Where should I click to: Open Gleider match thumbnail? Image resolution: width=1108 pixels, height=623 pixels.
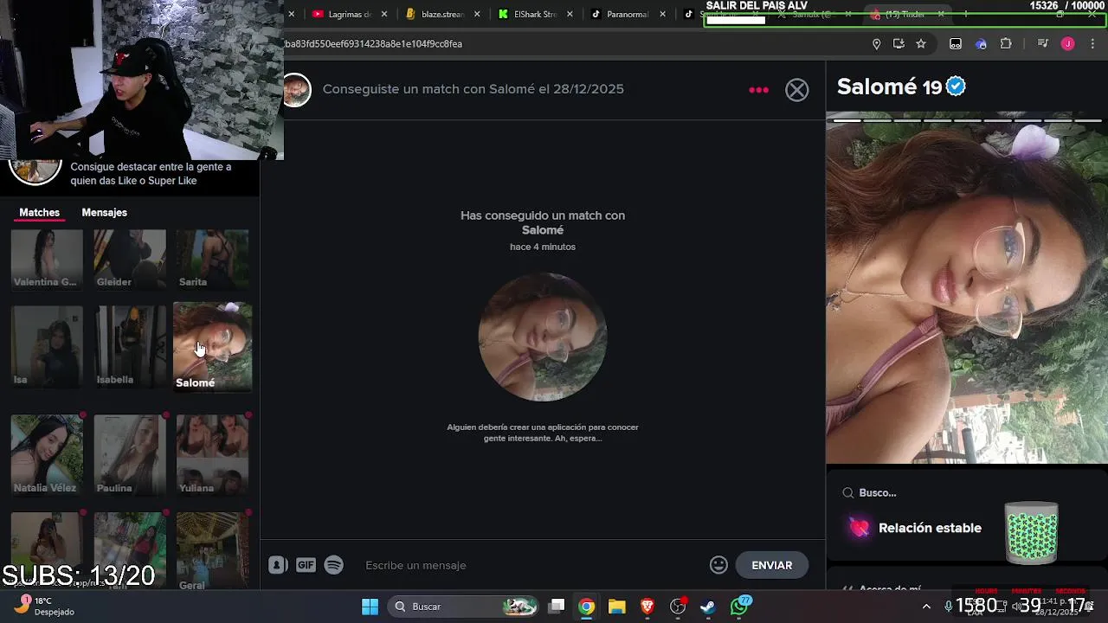click(130, 259)
